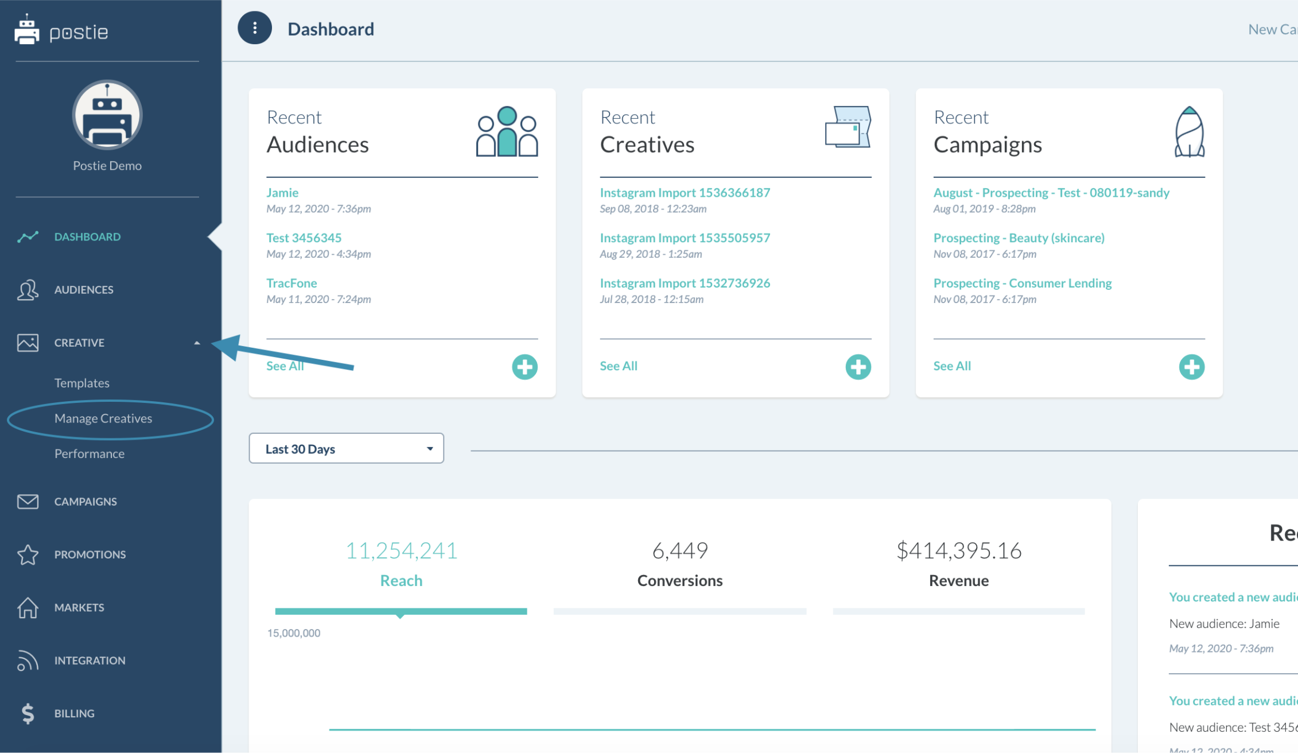The height and width of the screenshot is (753, 1298).
Task: Open Manage Creatives submenu item
Action: pyautogui.click(x=103, y=418)
